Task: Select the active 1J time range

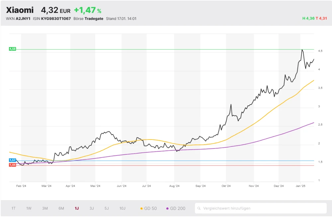Action: 77,208
